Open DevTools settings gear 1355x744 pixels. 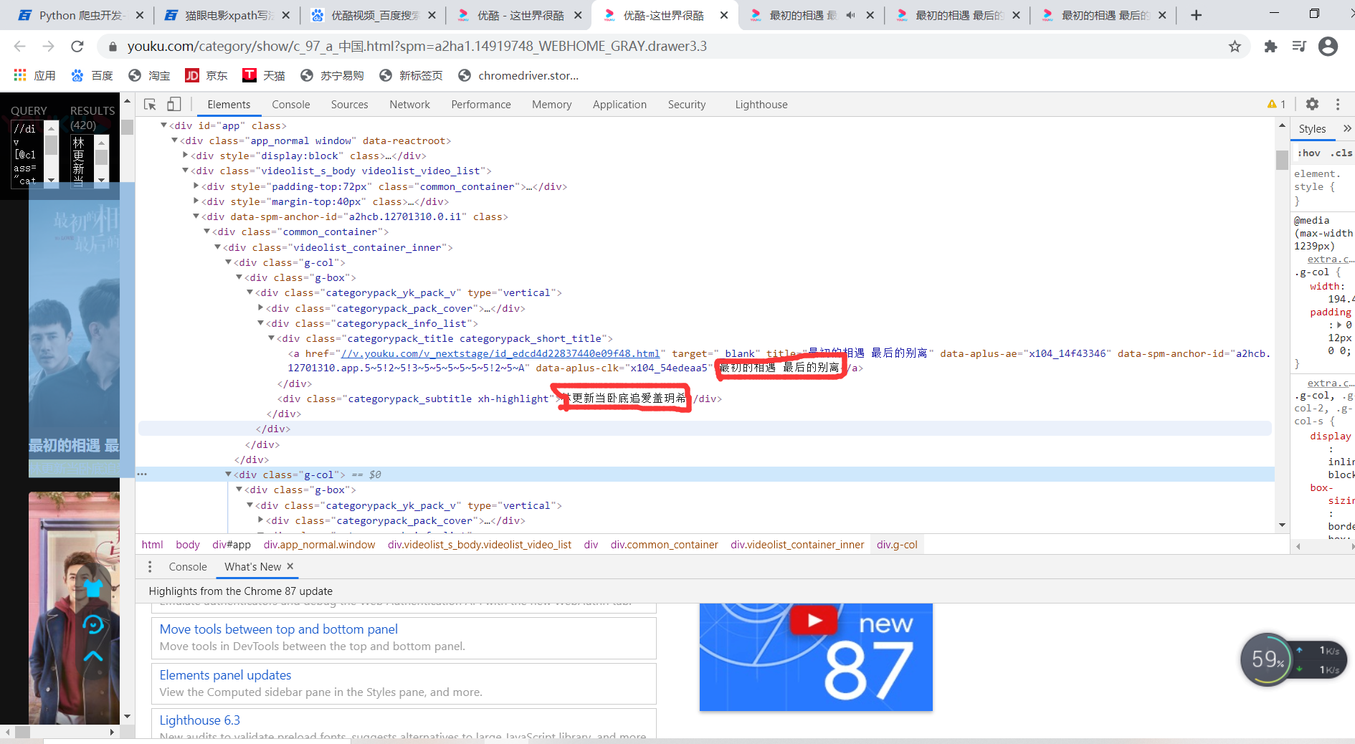[1312, 104]
